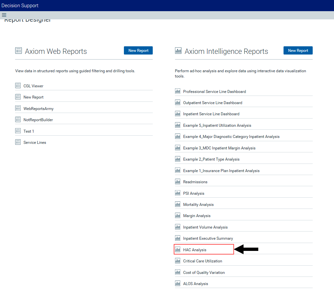Screen dimensions: 334x289
Task: Click Example 1_Insurance Plan chart icon
Action: coord(178,170)
